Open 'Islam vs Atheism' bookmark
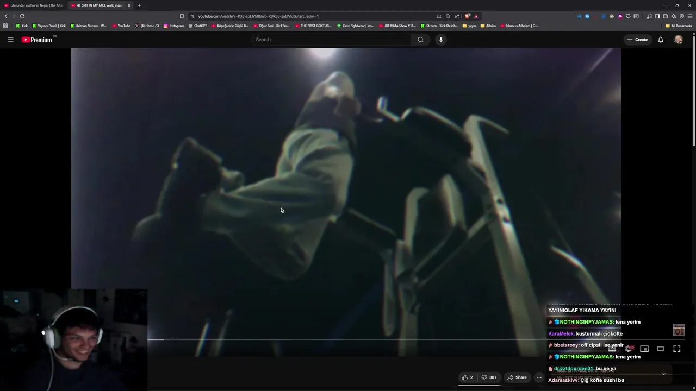 coord(519,26)
